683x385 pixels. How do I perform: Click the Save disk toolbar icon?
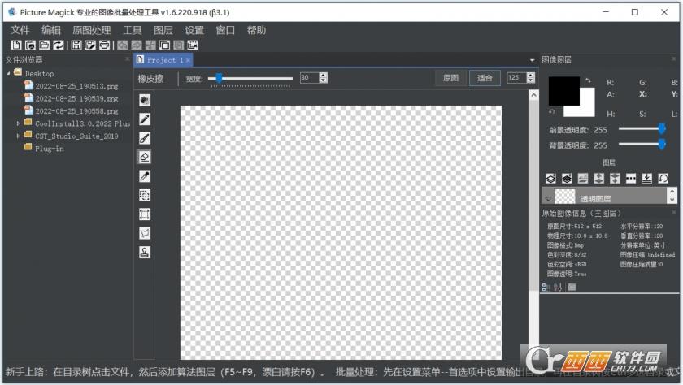(76, 45)
